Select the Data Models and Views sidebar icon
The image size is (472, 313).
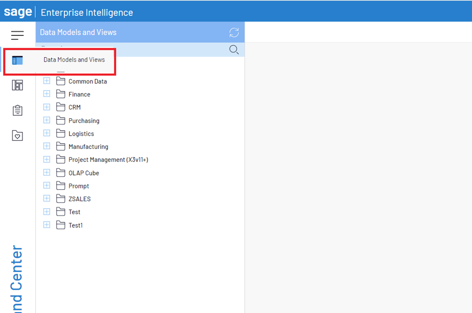click(x=17, y=60)
